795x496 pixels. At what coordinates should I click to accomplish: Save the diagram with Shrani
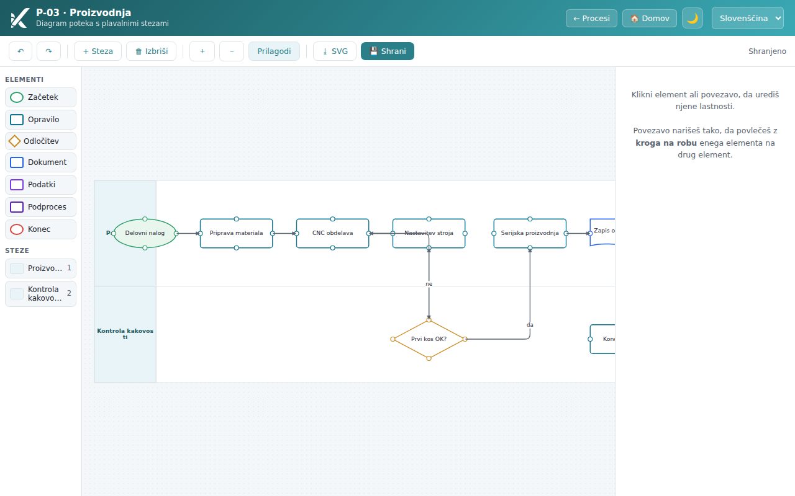click(388, 51)
